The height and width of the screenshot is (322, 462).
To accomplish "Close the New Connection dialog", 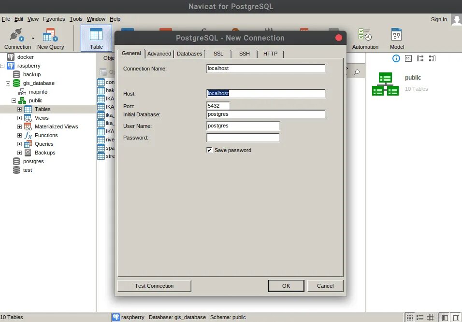I will tap(339, 38).
